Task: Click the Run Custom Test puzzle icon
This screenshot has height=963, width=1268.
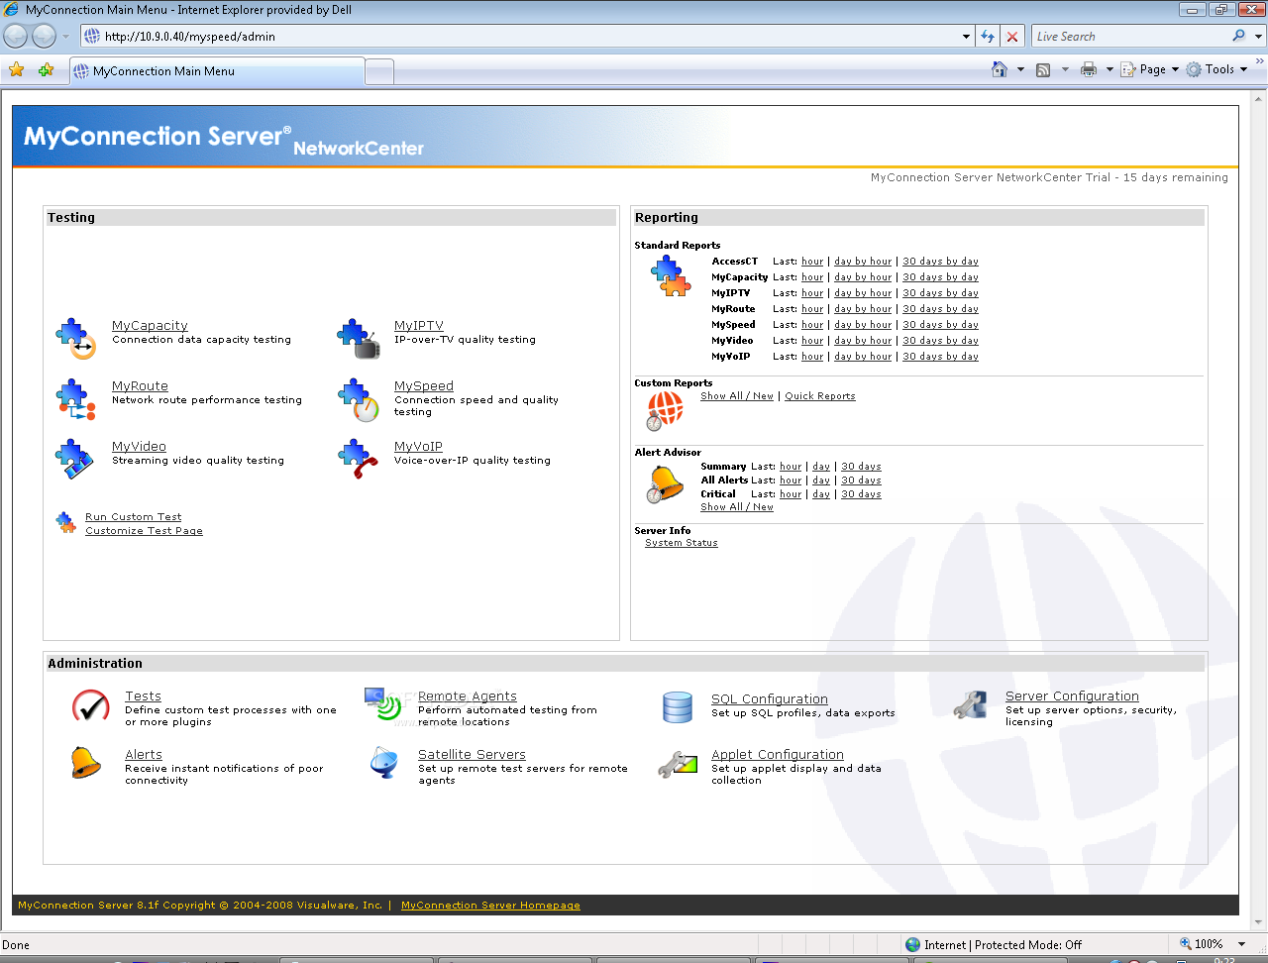Action: coord(65,523)
